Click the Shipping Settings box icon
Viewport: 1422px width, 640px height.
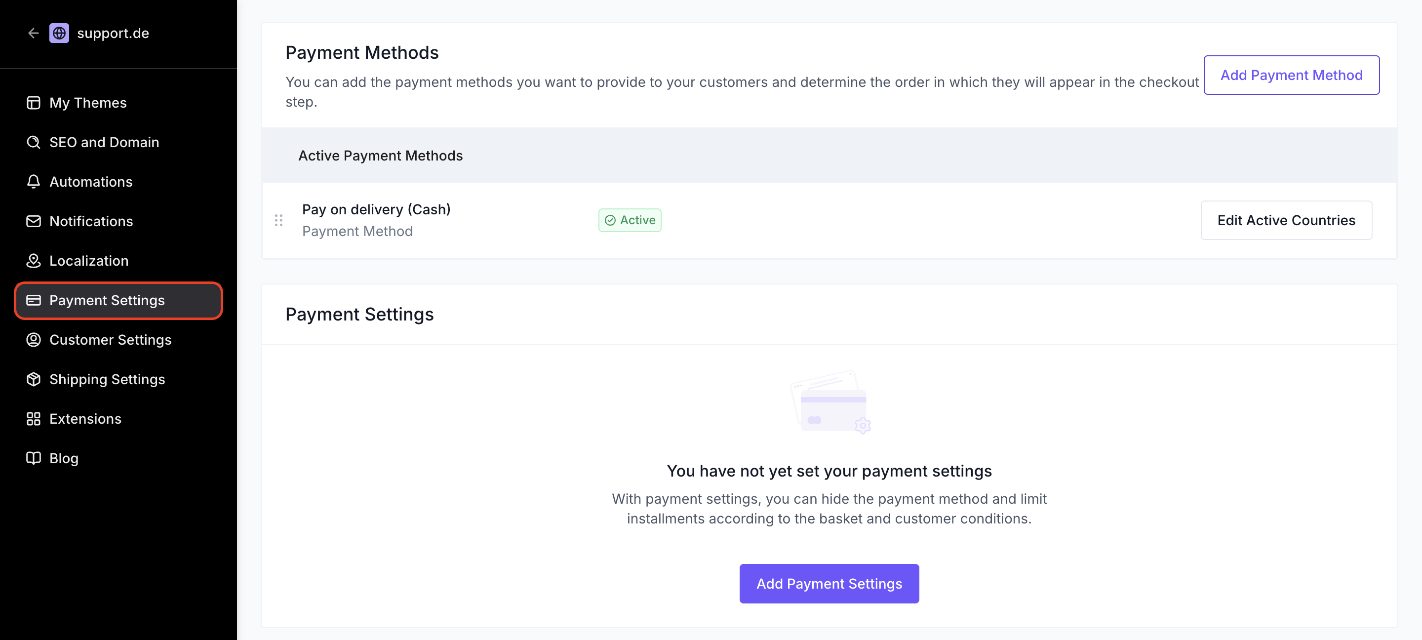[34, 379]
